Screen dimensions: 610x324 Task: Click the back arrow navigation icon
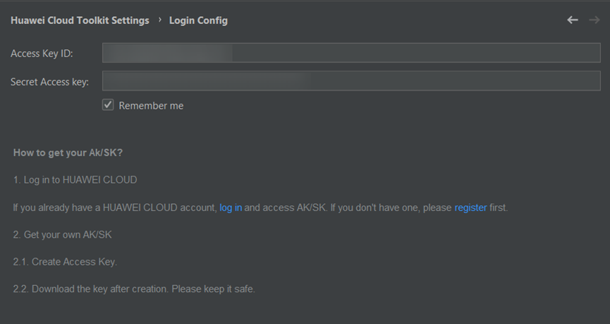coord(573,20)
